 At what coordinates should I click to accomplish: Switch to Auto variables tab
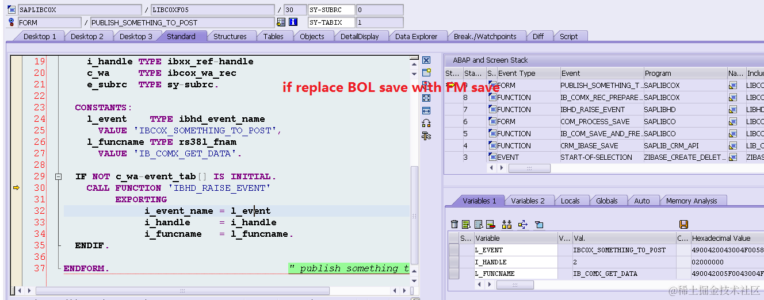coord(642,201)
